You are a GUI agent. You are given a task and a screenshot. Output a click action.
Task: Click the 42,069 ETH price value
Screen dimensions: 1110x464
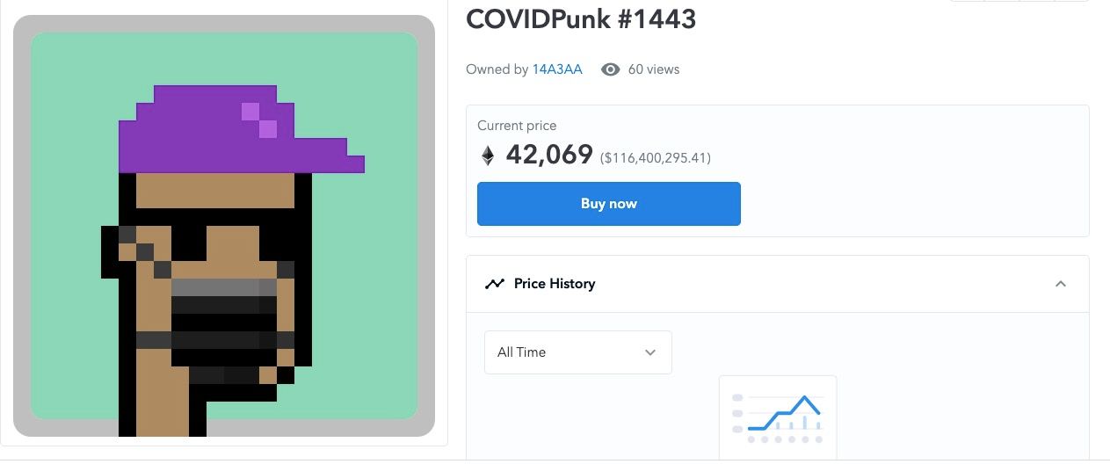(549, 156)
